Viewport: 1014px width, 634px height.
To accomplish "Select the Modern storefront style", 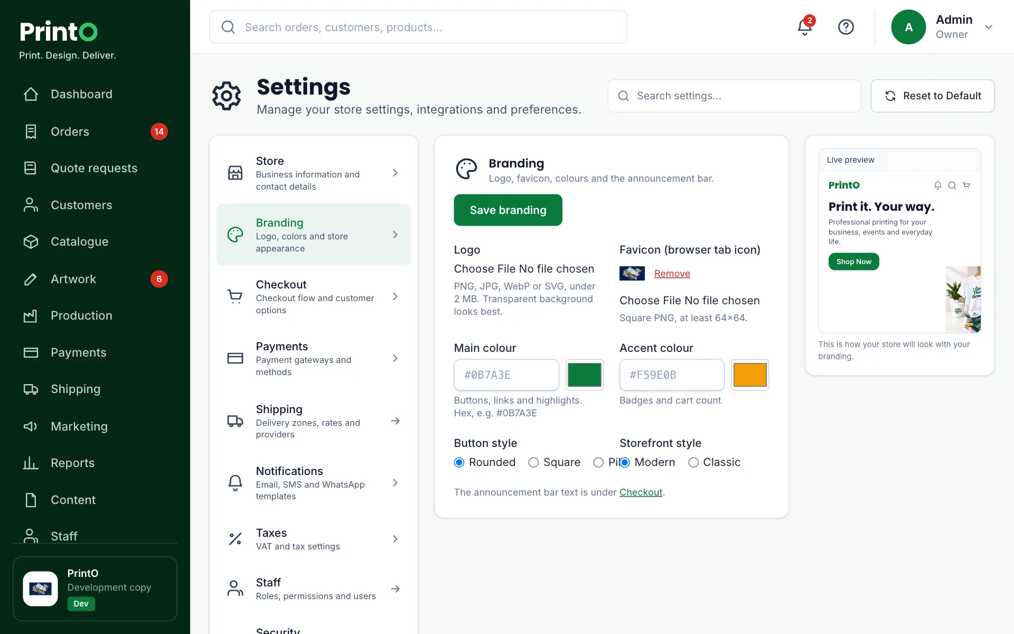I will 625,462.
